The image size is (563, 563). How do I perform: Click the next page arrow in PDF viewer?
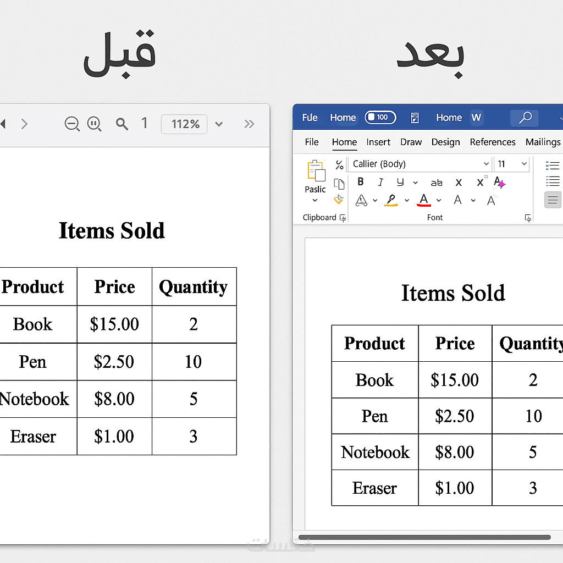coord(24,124)
